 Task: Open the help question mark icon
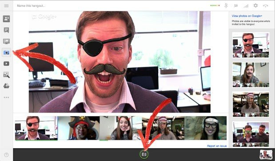pyautogui.click(x=6, y=155)
